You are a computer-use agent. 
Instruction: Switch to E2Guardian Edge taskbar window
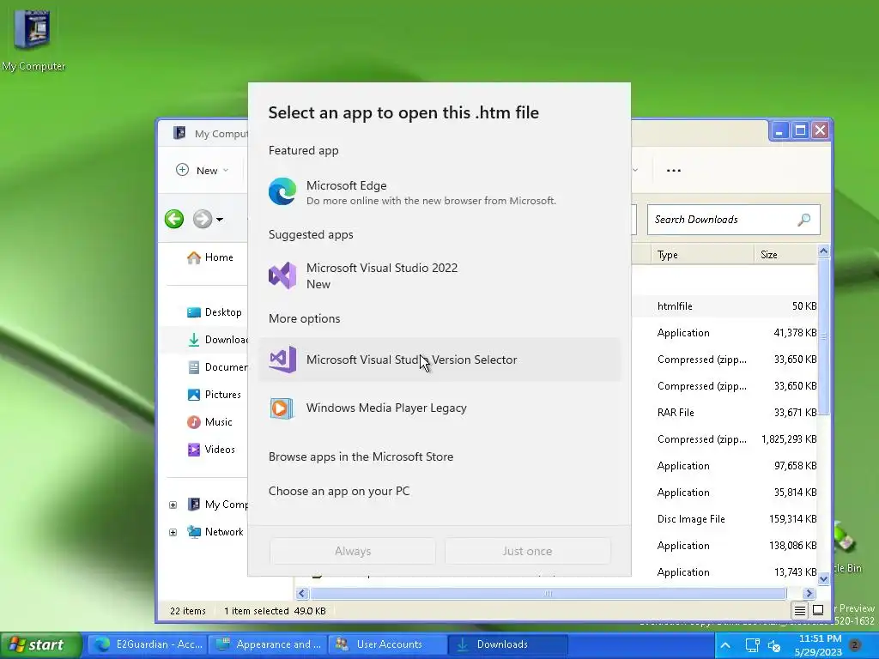point(148,644)
